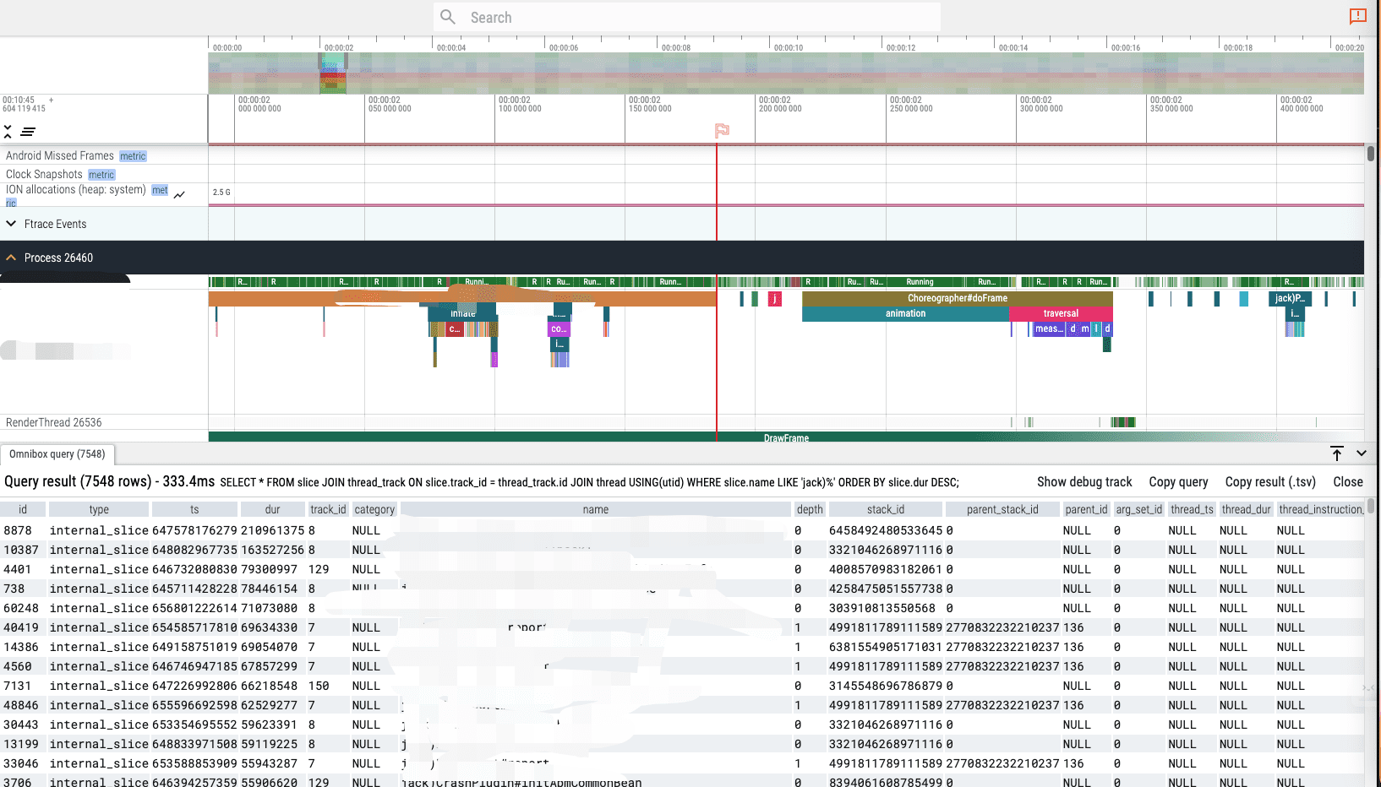1381x787 pixels.
Task: Click the teal animation slice
Action: 905,313
